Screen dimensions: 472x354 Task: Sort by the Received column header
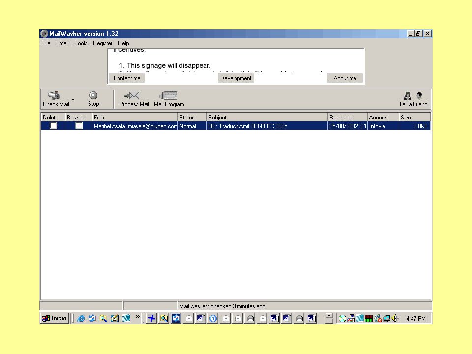348,117
